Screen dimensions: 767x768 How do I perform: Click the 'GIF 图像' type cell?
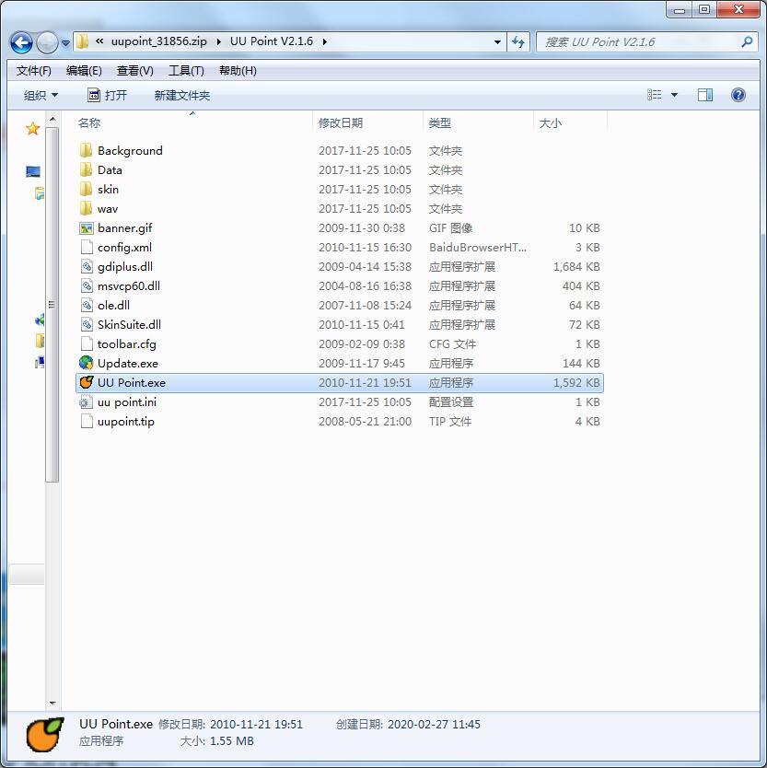point(450,227)
